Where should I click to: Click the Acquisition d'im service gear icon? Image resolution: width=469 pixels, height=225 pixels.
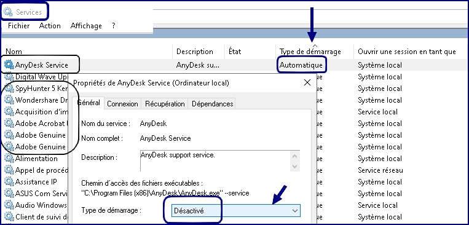click(9, 112)
